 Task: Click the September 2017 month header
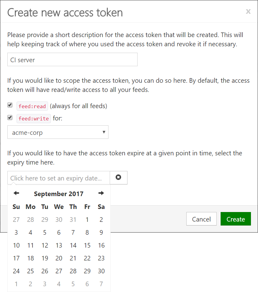(x=59, y=194)
